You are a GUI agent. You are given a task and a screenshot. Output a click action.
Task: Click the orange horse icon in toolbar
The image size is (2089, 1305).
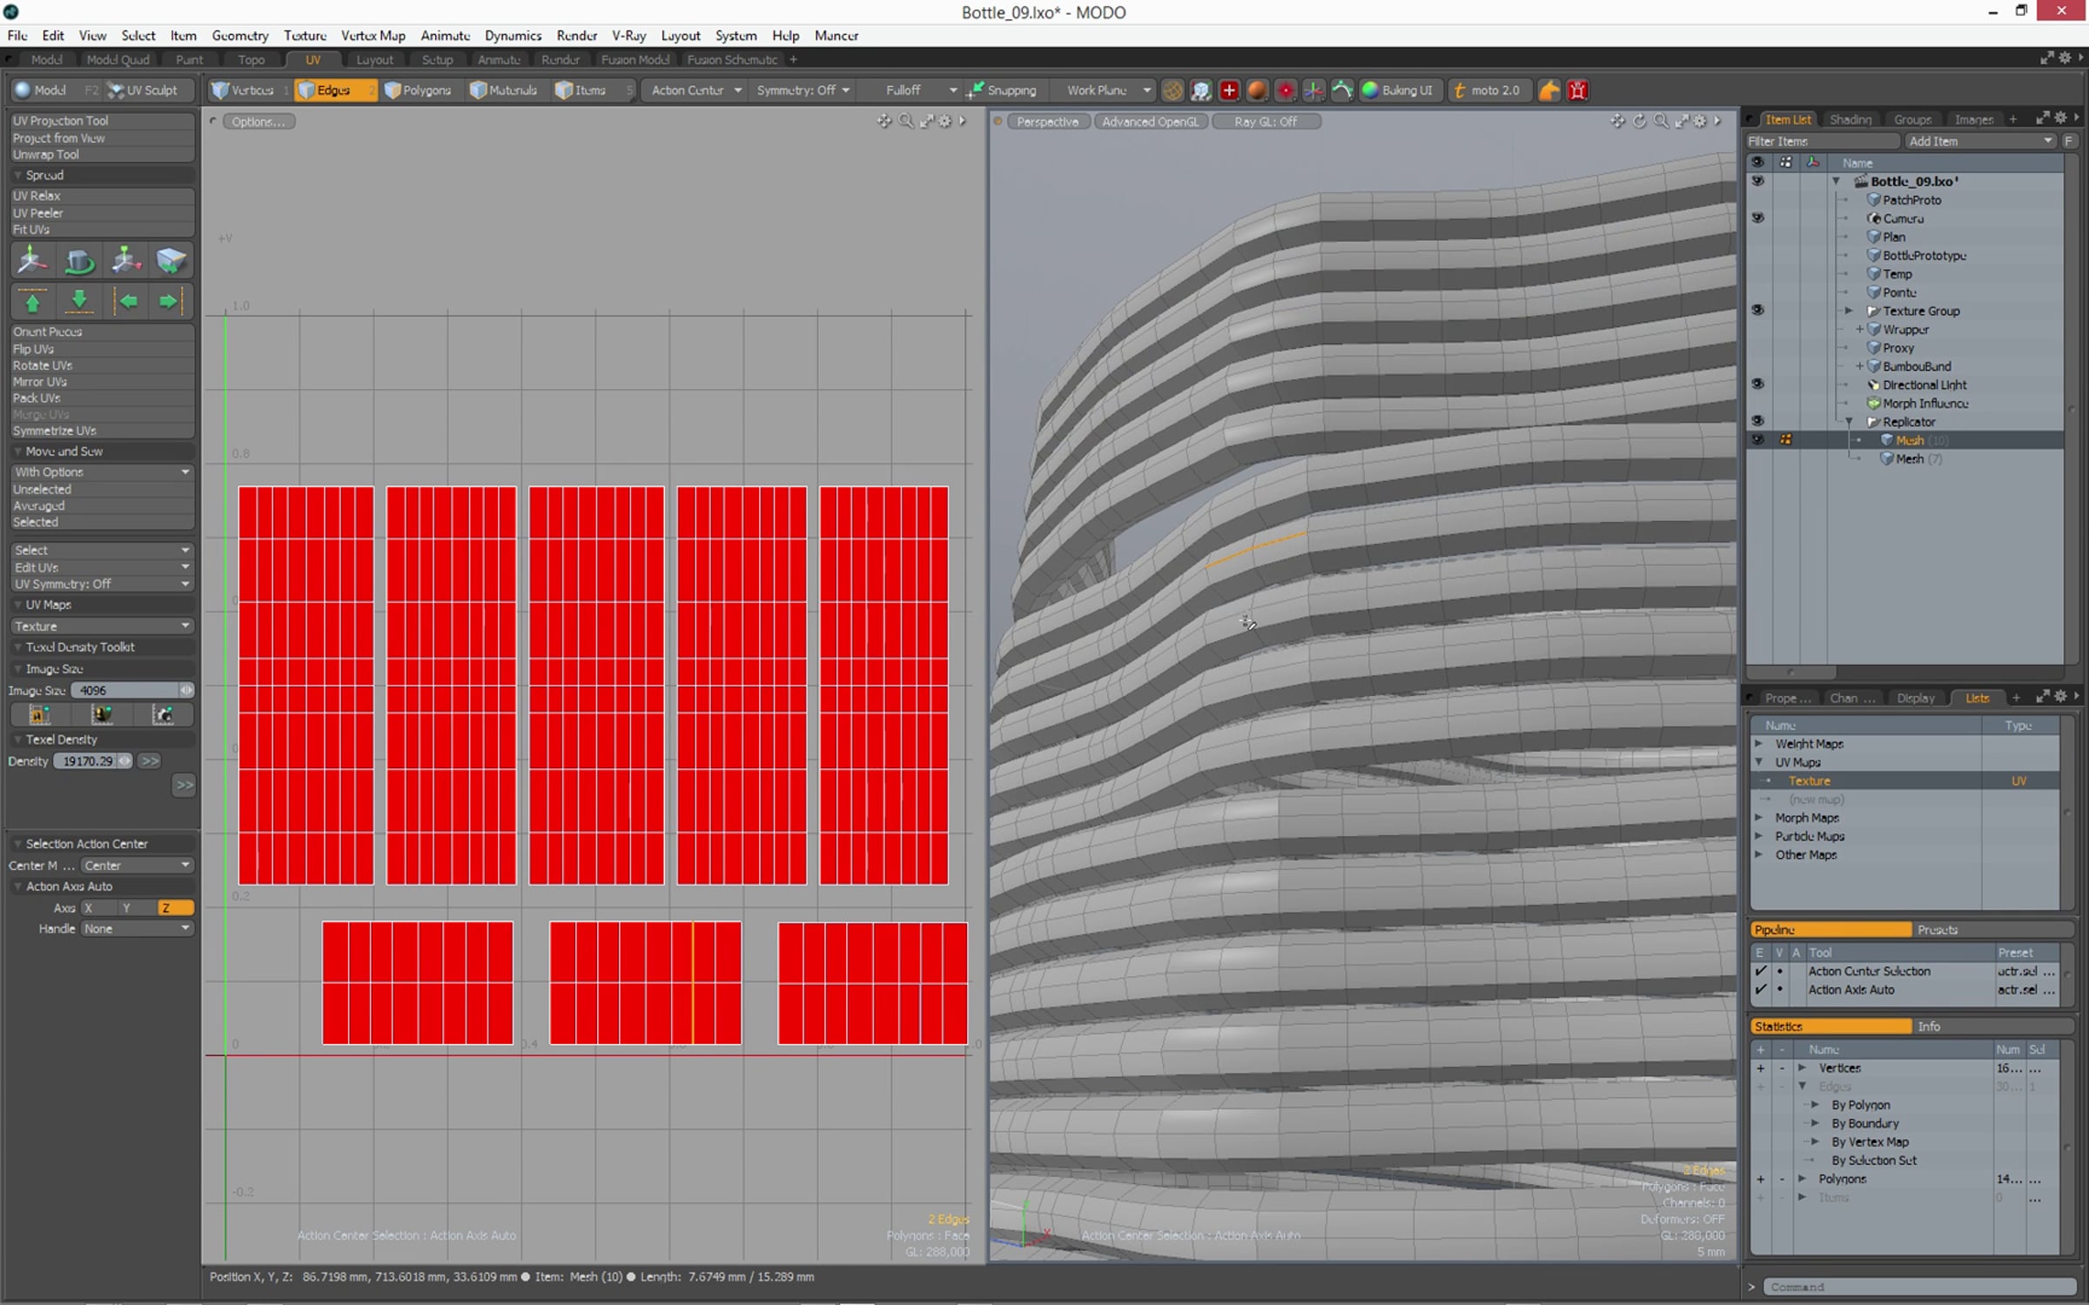click(x=1548, y=90)
